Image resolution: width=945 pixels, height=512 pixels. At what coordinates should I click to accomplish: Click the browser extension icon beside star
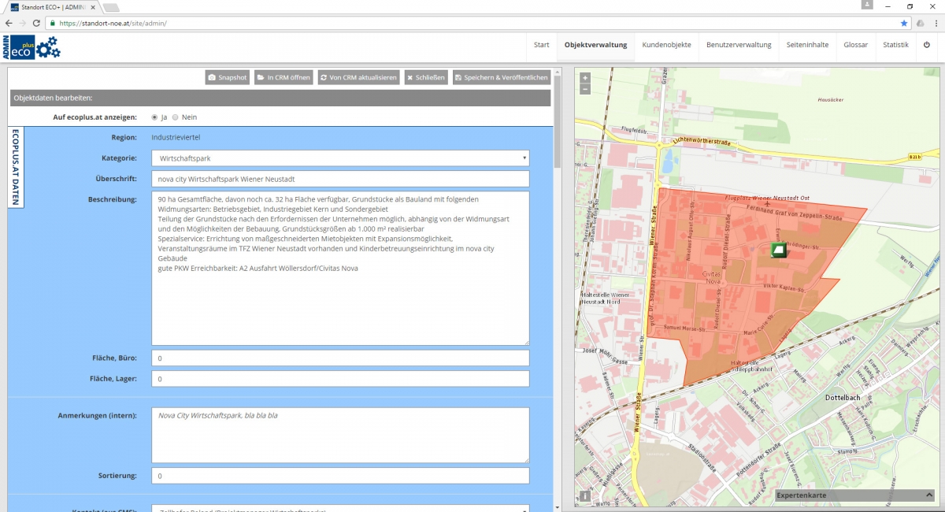pyautogui.click(x=920, y=24)
